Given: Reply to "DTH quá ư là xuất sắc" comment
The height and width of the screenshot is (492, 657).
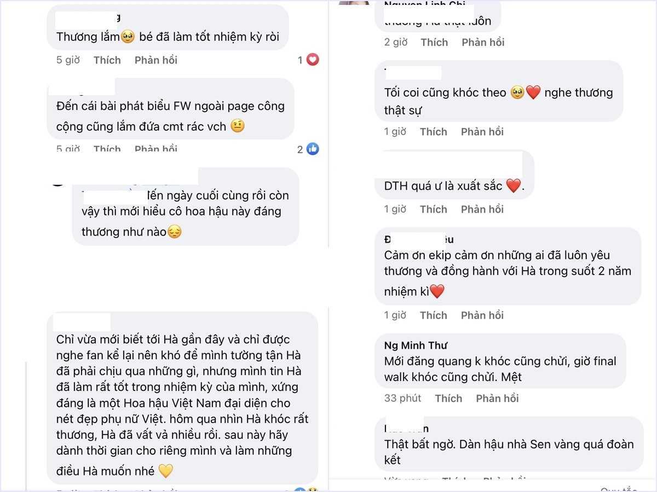Looking at the screenshot, I should point(482,209).
